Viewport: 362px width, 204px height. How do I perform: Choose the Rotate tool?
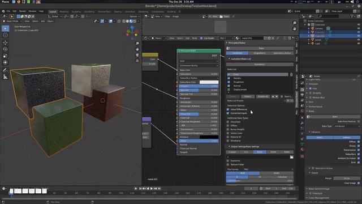(x=5, y=49)
